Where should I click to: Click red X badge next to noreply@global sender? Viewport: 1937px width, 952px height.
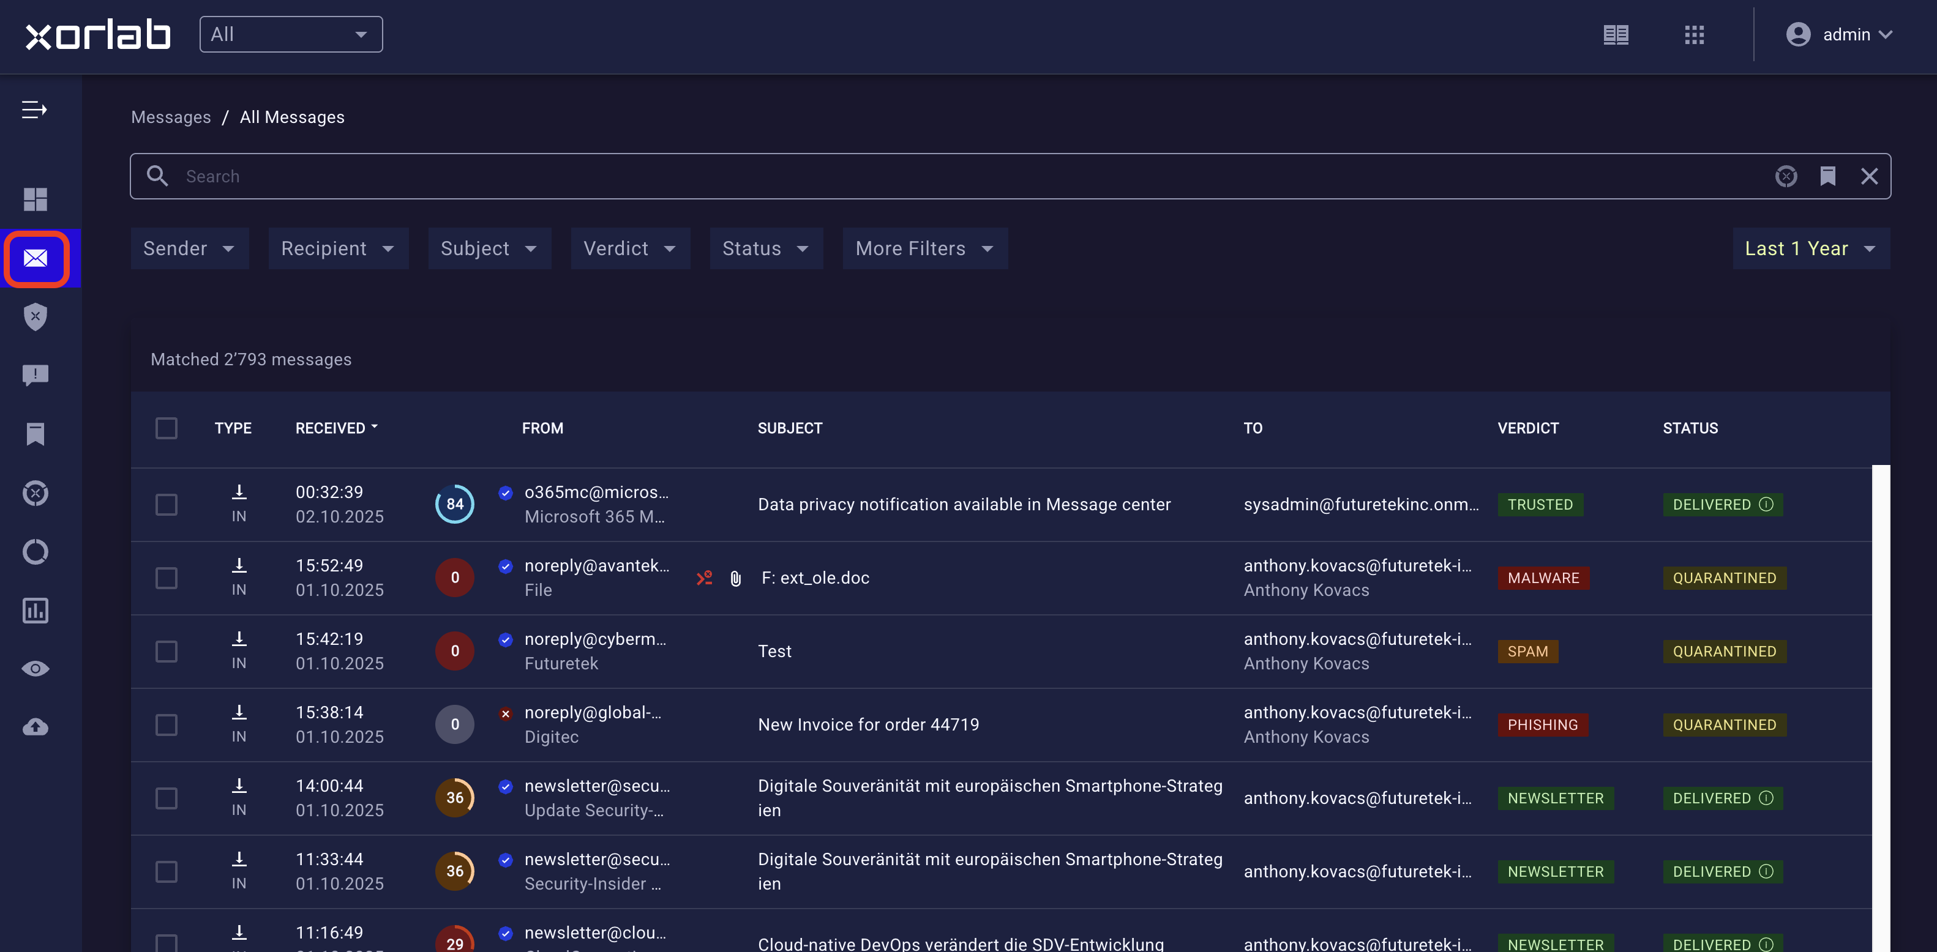pyautogui.click(x=505, y=713)
